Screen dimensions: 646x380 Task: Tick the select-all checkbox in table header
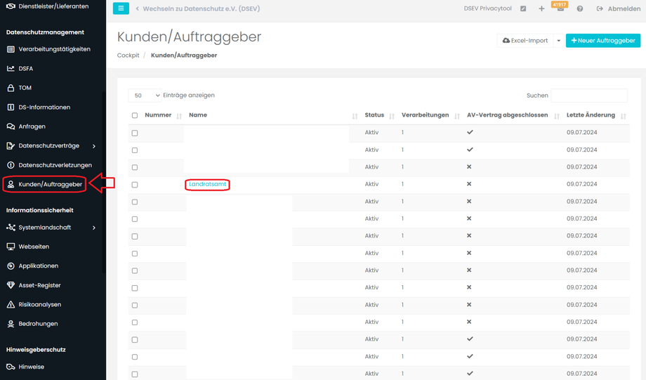(135, 116)
